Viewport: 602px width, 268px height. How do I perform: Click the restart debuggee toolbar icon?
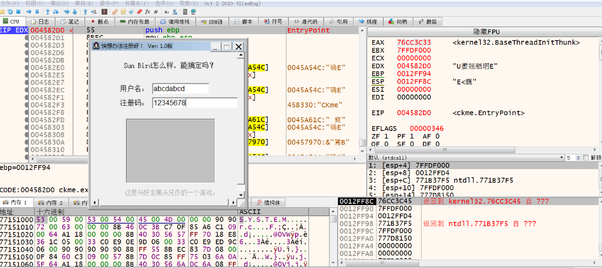click(10, 11)
